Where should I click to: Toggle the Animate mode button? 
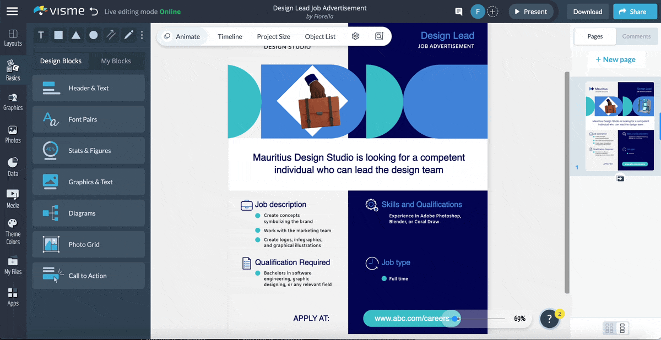(182, 36)
